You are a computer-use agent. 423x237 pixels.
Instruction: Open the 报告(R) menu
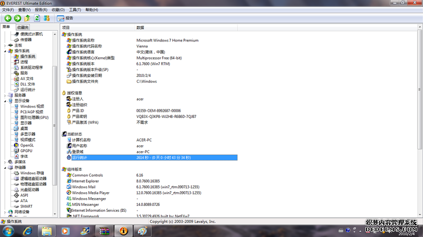click(41, 9)
